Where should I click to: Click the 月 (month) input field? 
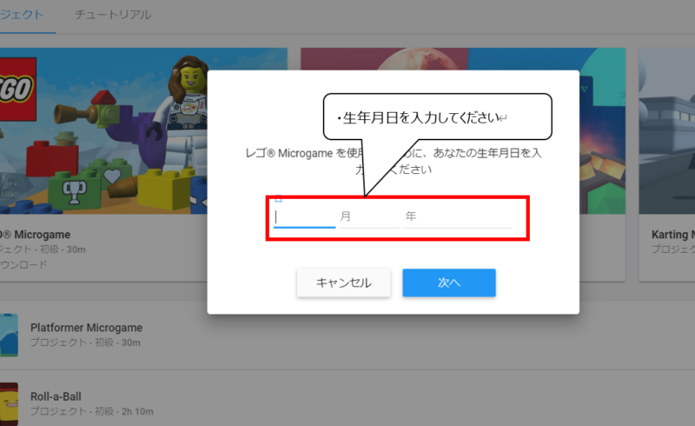pos(370,217)
